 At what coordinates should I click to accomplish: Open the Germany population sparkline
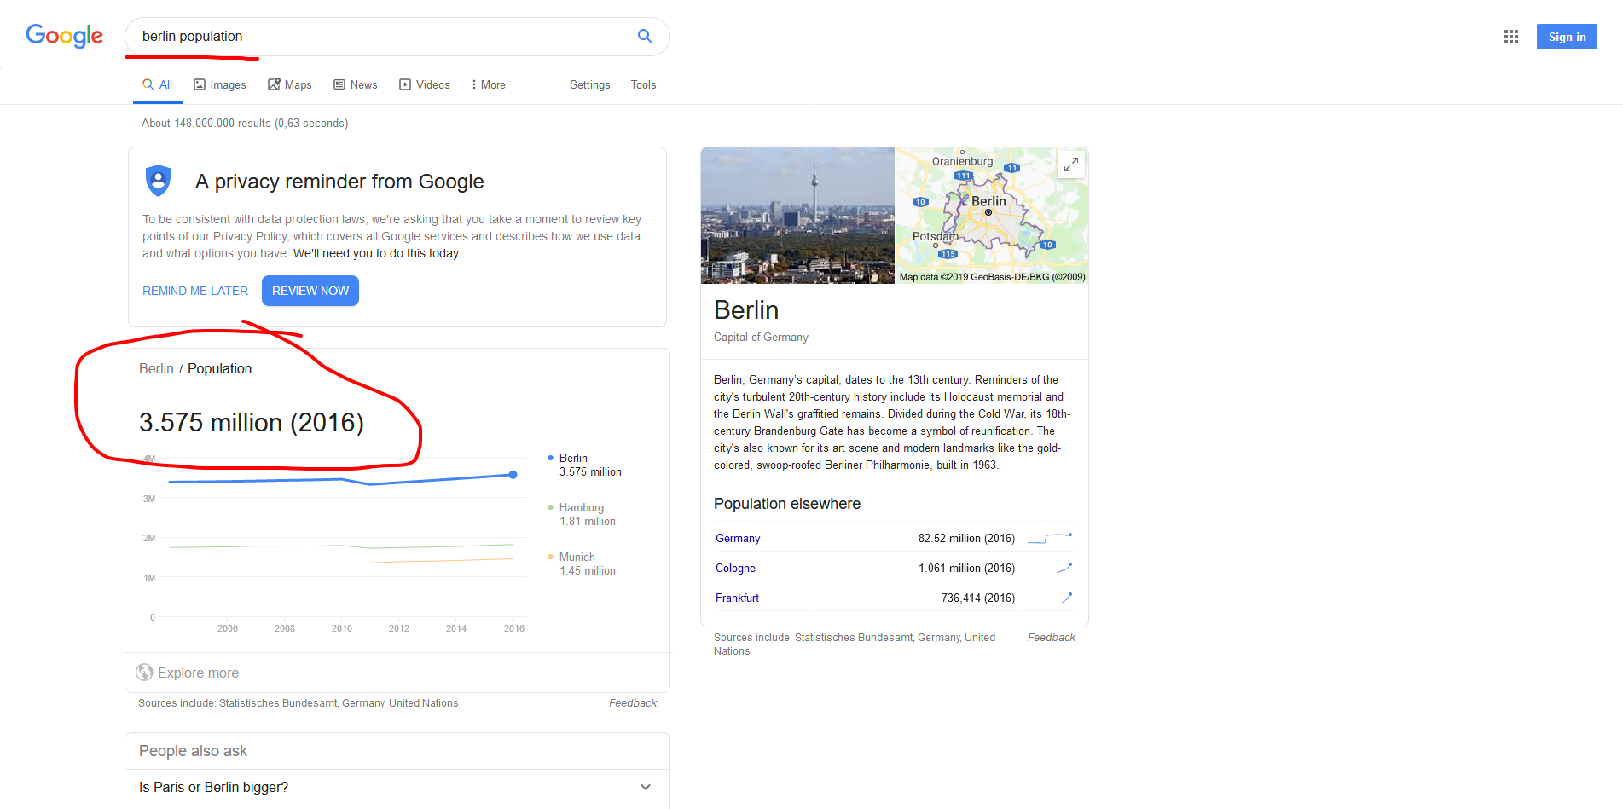click(1050, 538)
